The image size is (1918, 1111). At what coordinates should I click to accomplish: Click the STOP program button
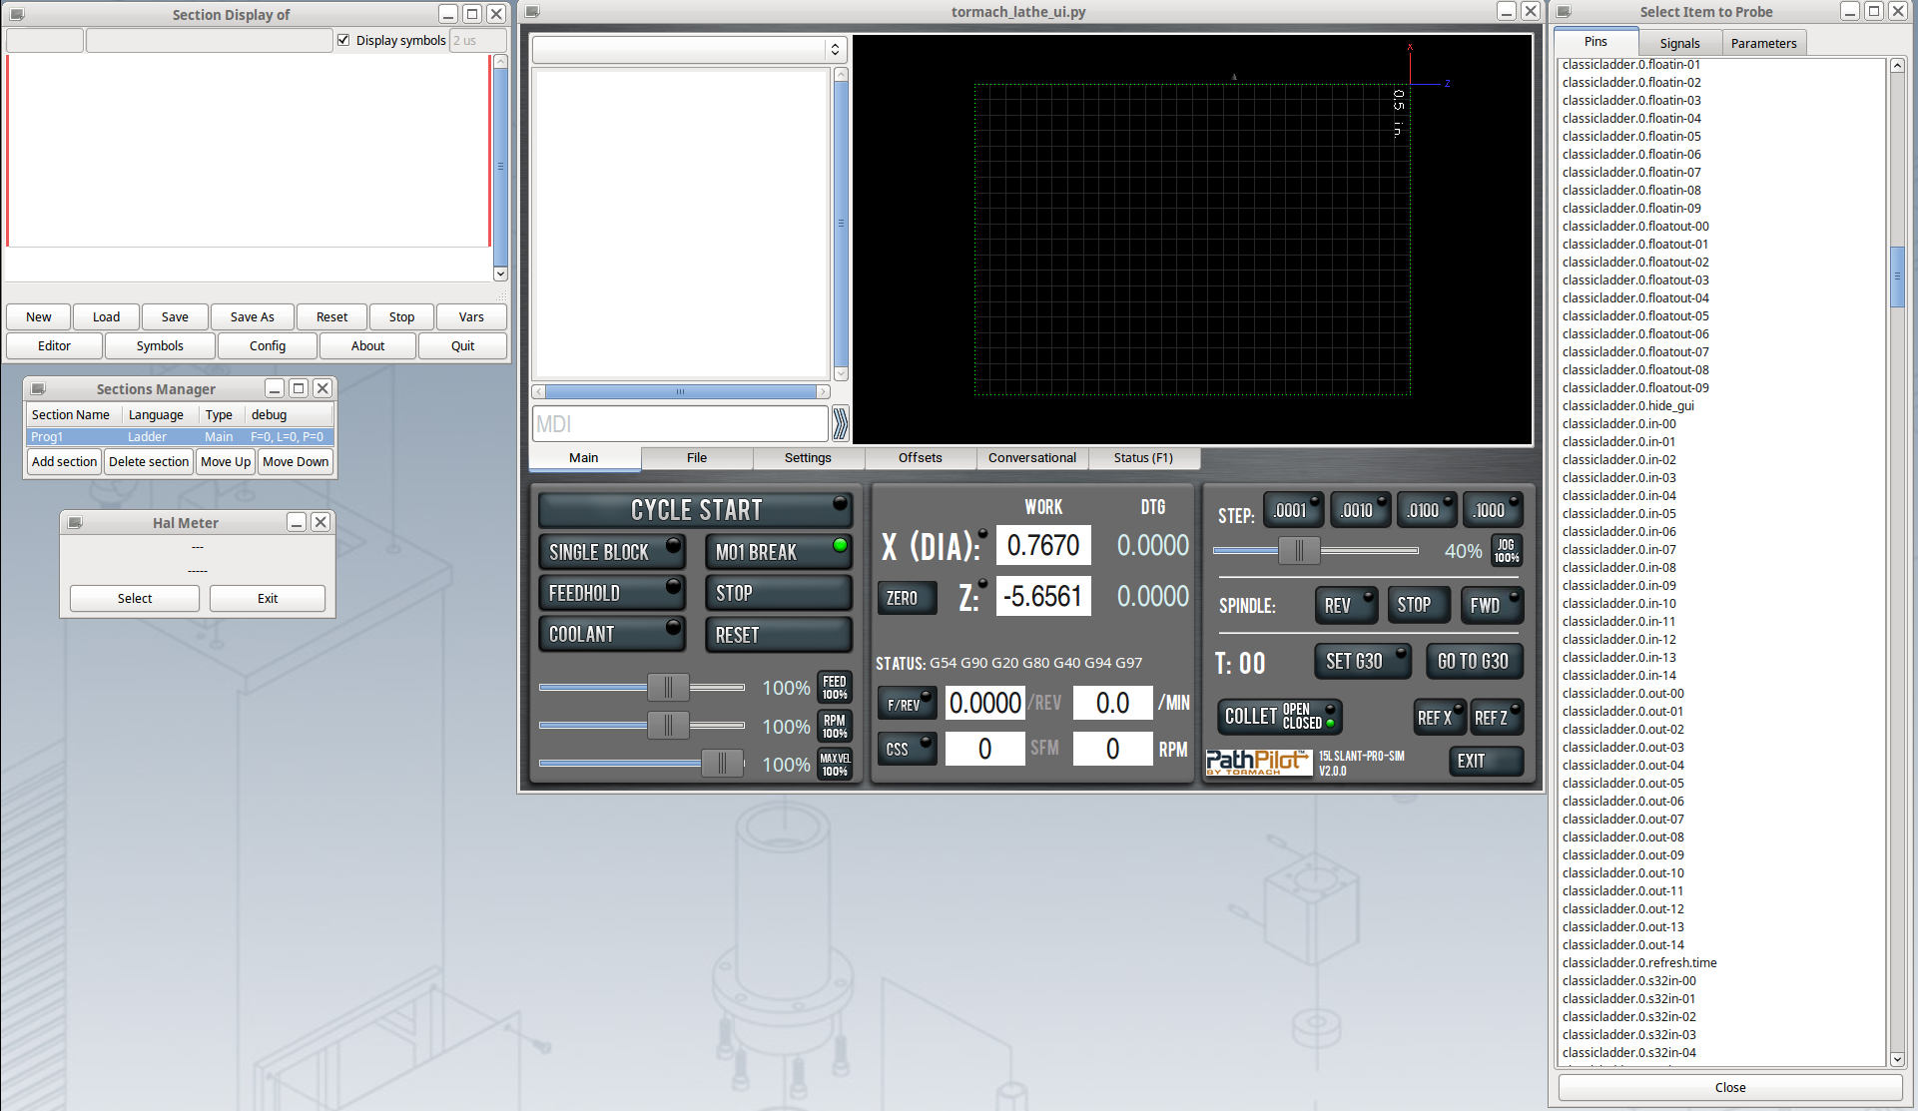778,593
